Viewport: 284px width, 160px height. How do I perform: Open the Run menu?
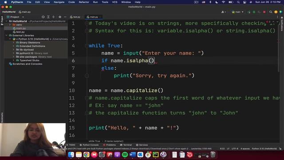(x=95, y=2)
